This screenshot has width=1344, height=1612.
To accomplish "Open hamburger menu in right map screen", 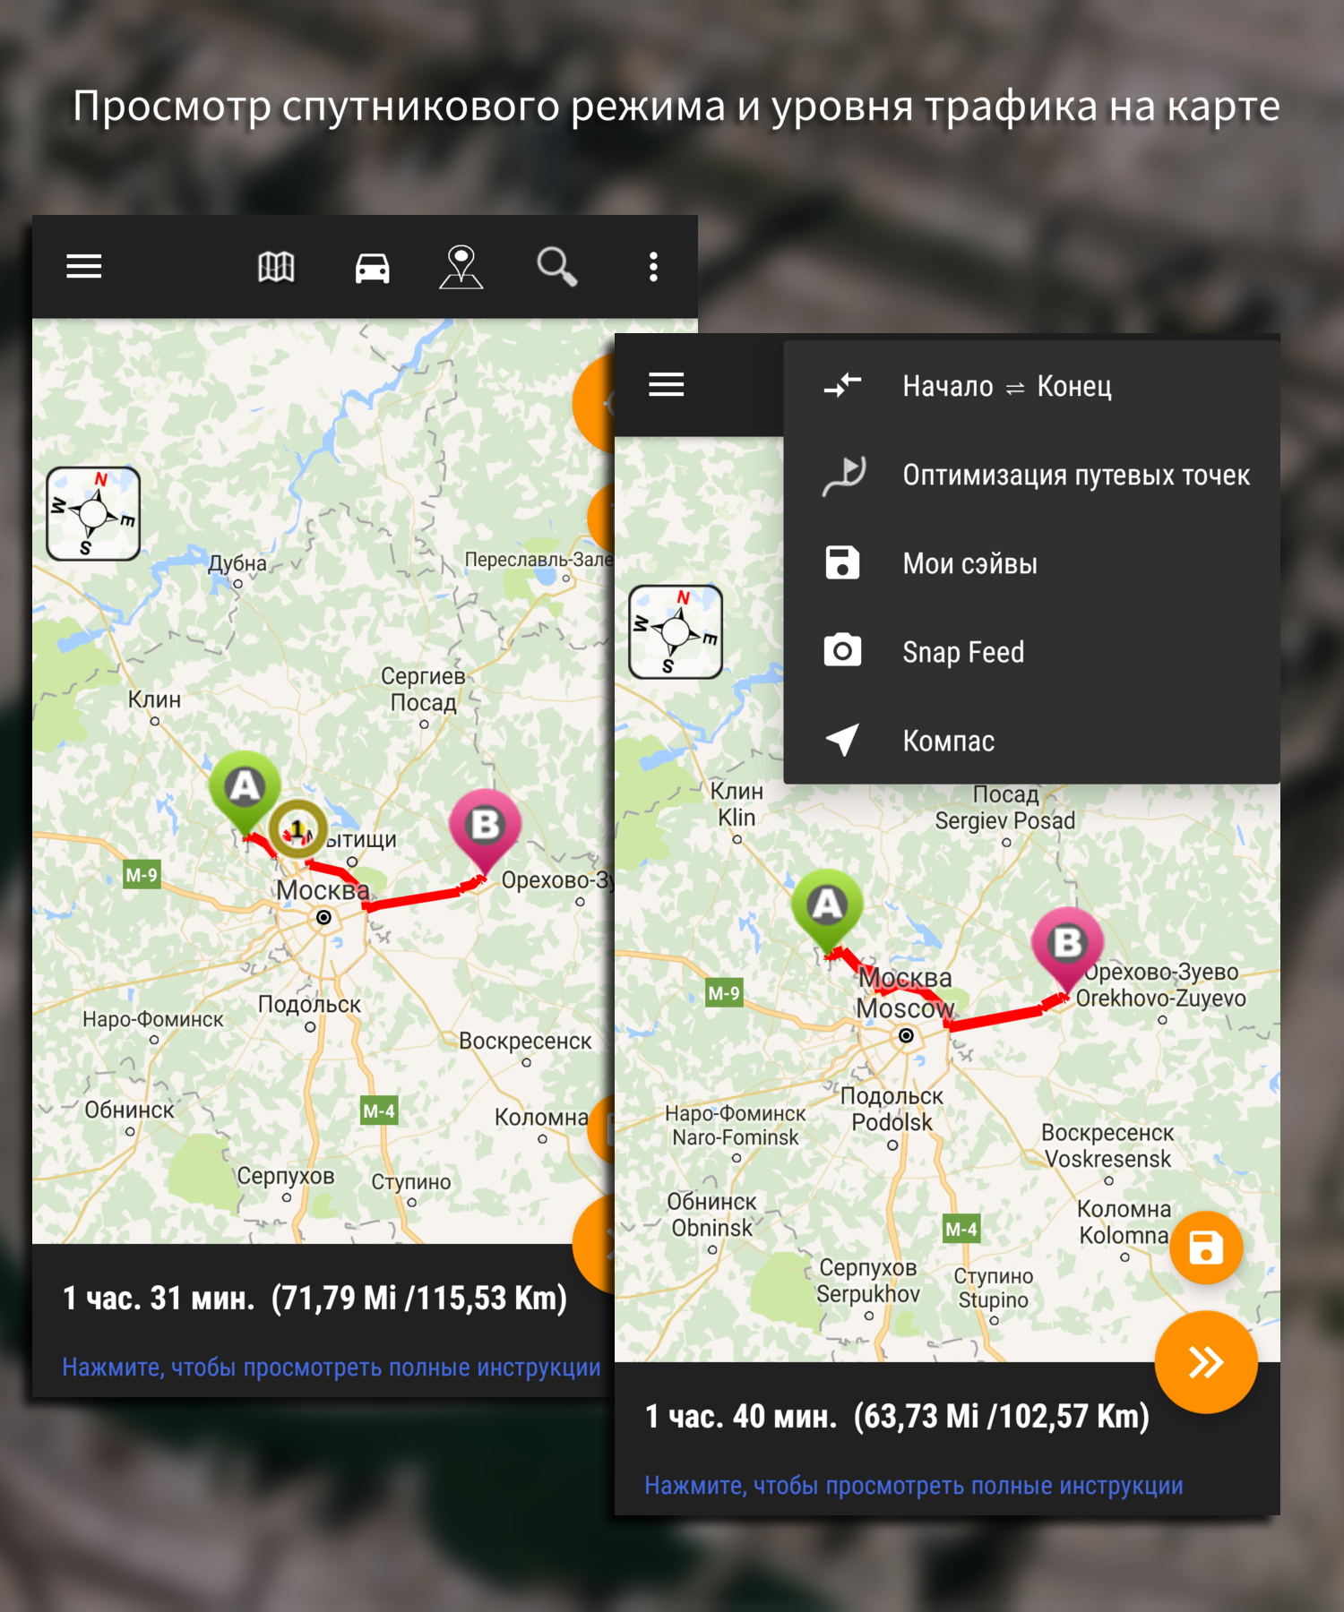I will click(667, 385).
